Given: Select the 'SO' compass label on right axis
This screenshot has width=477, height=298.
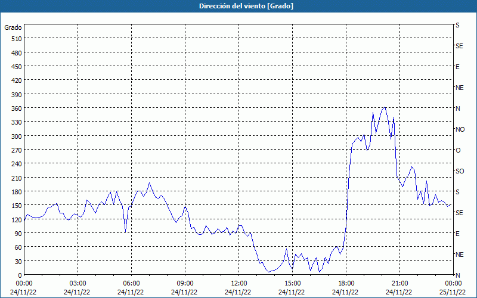Looking at the screenshot, I should coord(460,171).
